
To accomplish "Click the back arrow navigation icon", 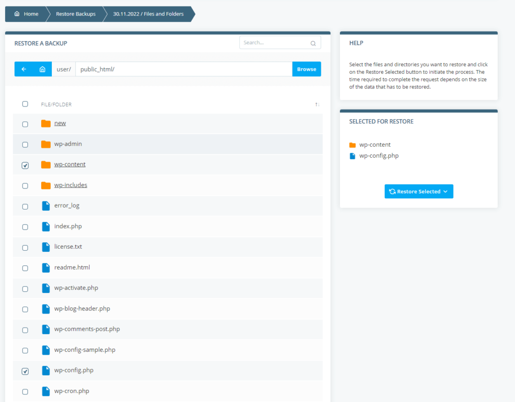I will pyautogui.click(x=24, y=69).
